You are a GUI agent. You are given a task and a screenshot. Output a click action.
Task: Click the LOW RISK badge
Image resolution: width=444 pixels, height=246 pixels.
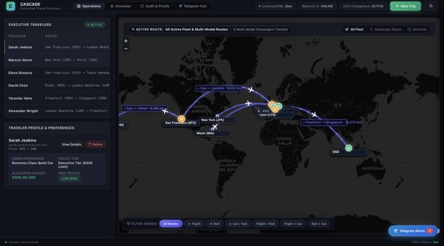(69, 178)
